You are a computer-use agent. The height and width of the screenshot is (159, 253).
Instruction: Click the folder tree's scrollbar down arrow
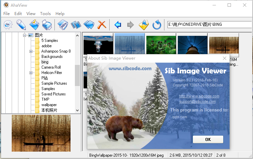tap(78, 110)
